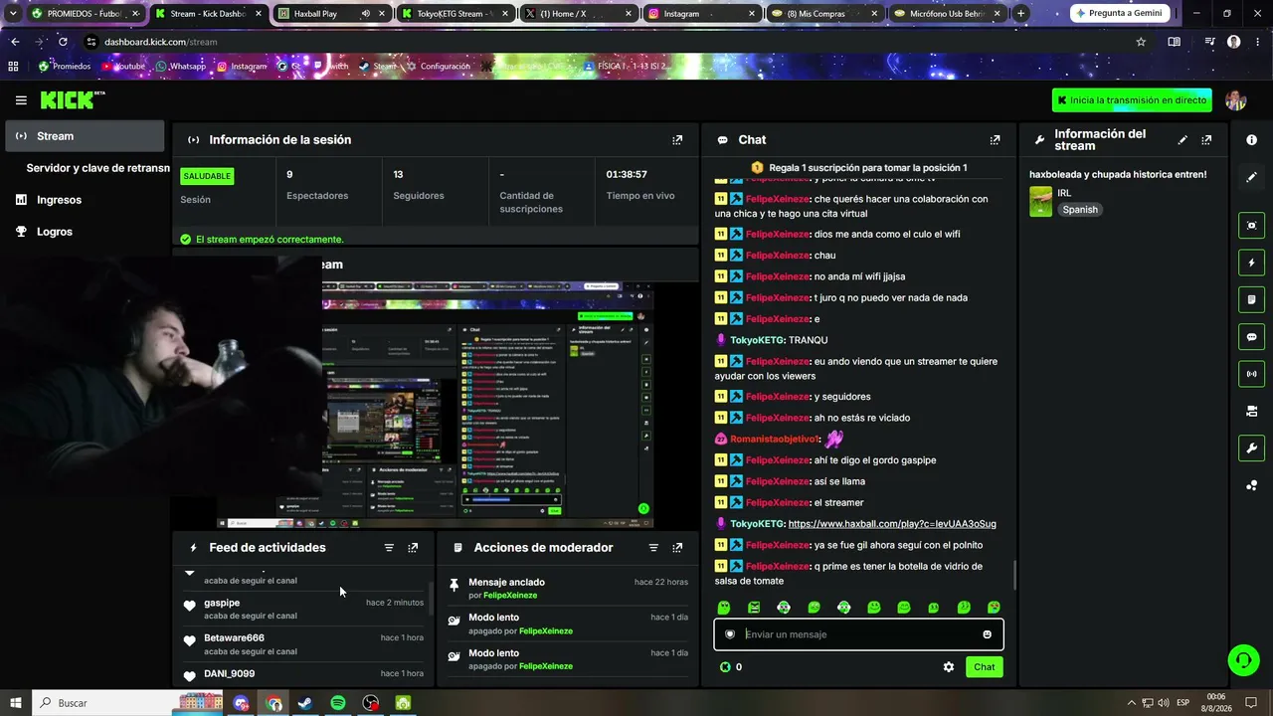Open the Kick hamburger menu
The width and height of the screenshot is (1273, 716).
(21, 100)
